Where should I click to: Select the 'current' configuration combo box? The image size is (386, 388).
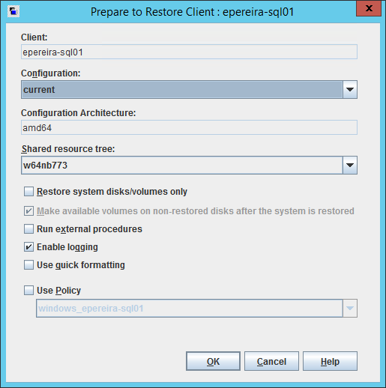pyautogui.click(x=182, y=90)
